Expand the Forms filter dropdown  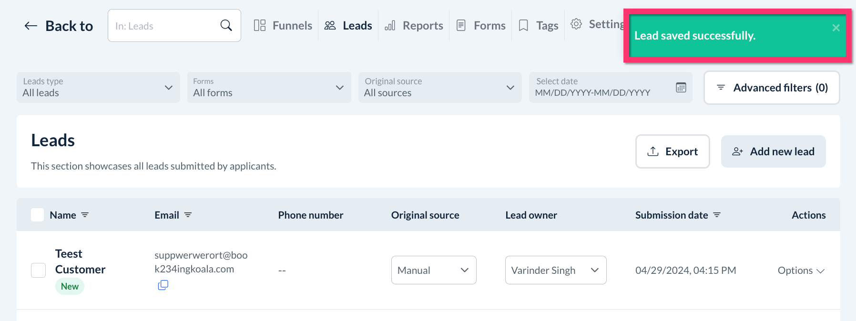click(269, 88)
